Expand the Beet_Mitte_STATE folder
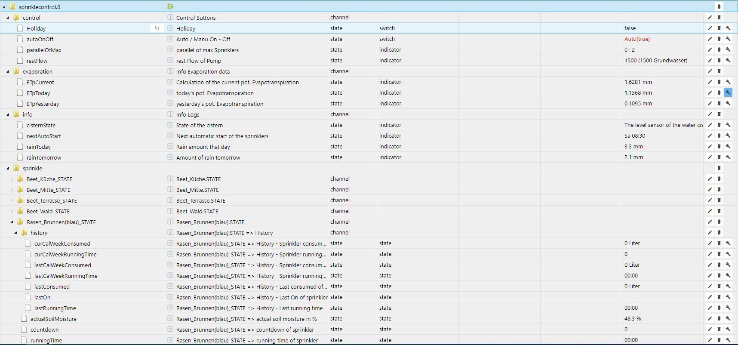The image size is (738, 345). pyautogui.click(x=12, y=190)
